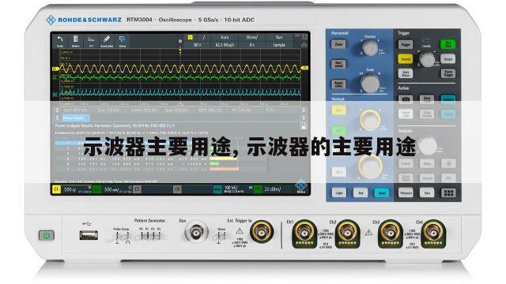This screenshot has width=506, height=284.
Task: Tap the Annotation pencil icon
Action: 107,39
